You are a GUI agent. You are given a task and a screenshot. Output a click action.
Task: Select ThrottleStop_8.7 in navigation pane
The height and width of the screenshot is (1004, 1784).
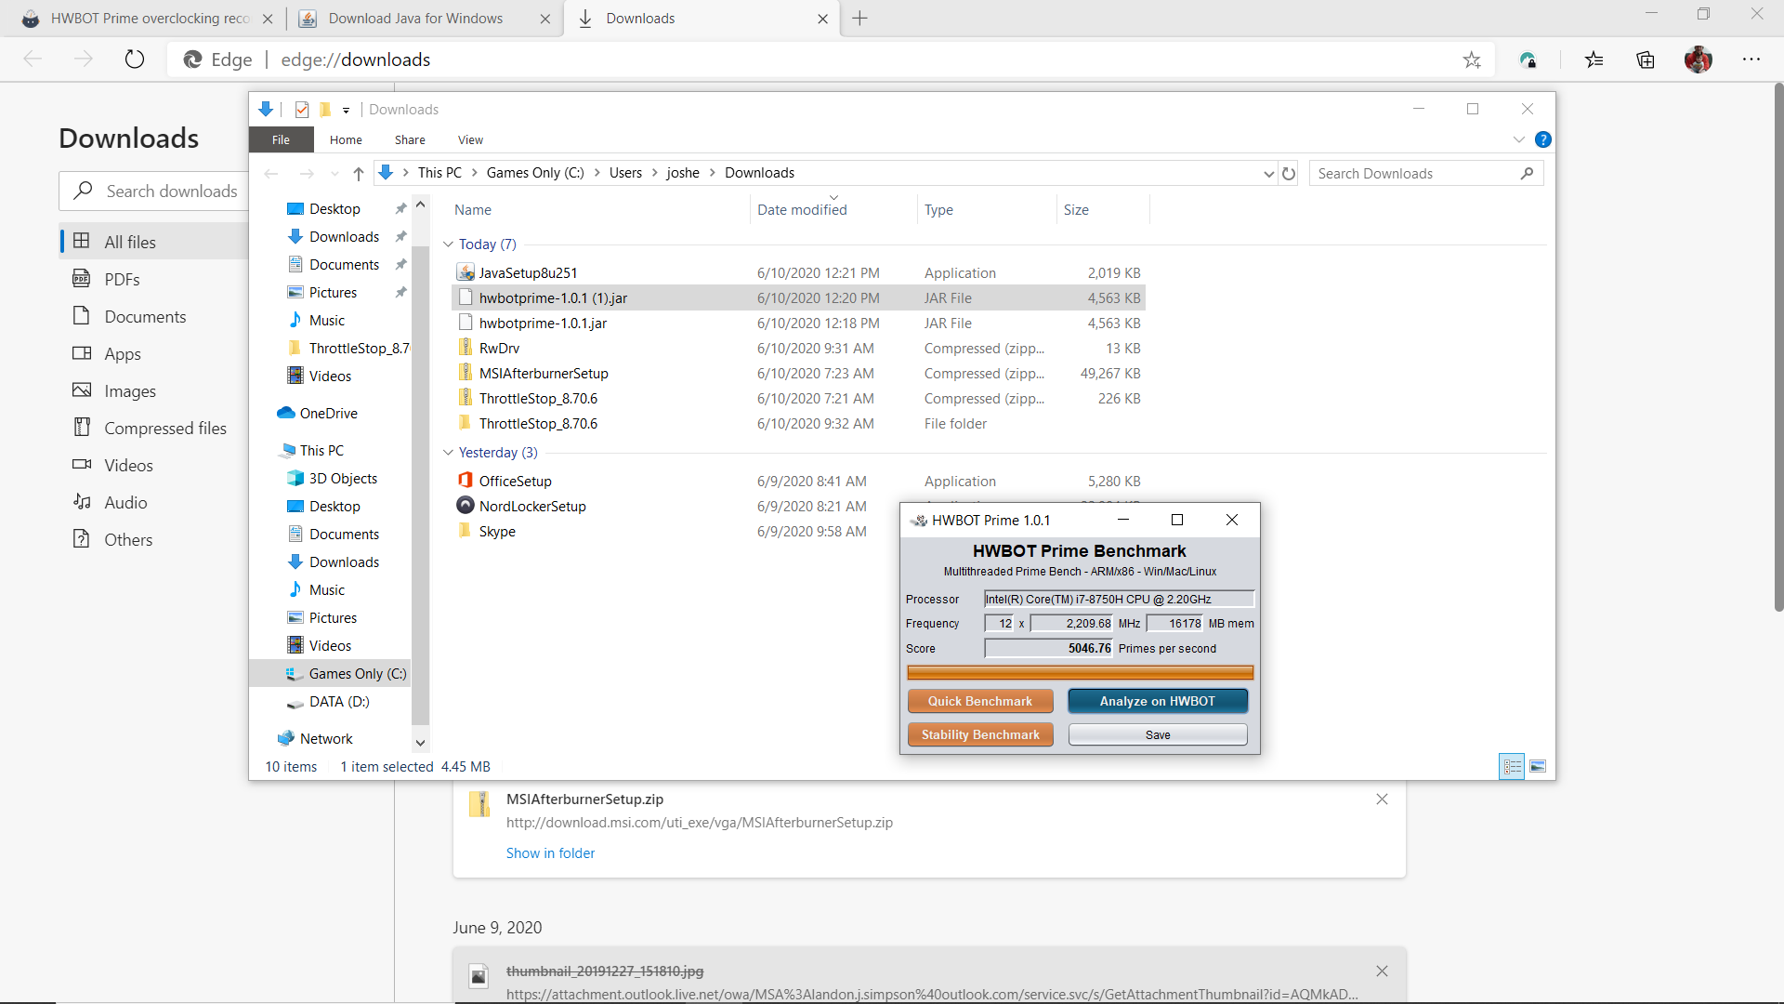coord(349,348)
